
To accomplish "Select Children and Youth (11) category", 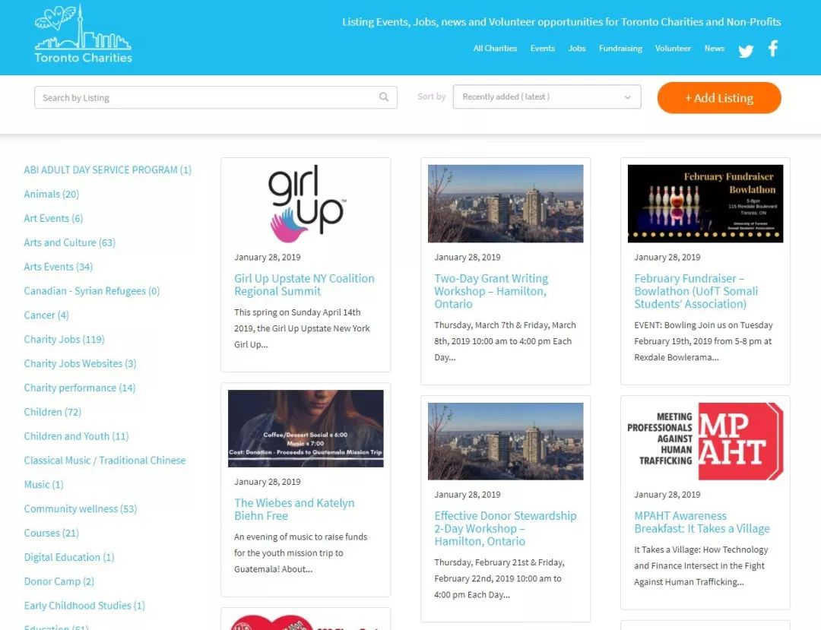I will (76, 436).
